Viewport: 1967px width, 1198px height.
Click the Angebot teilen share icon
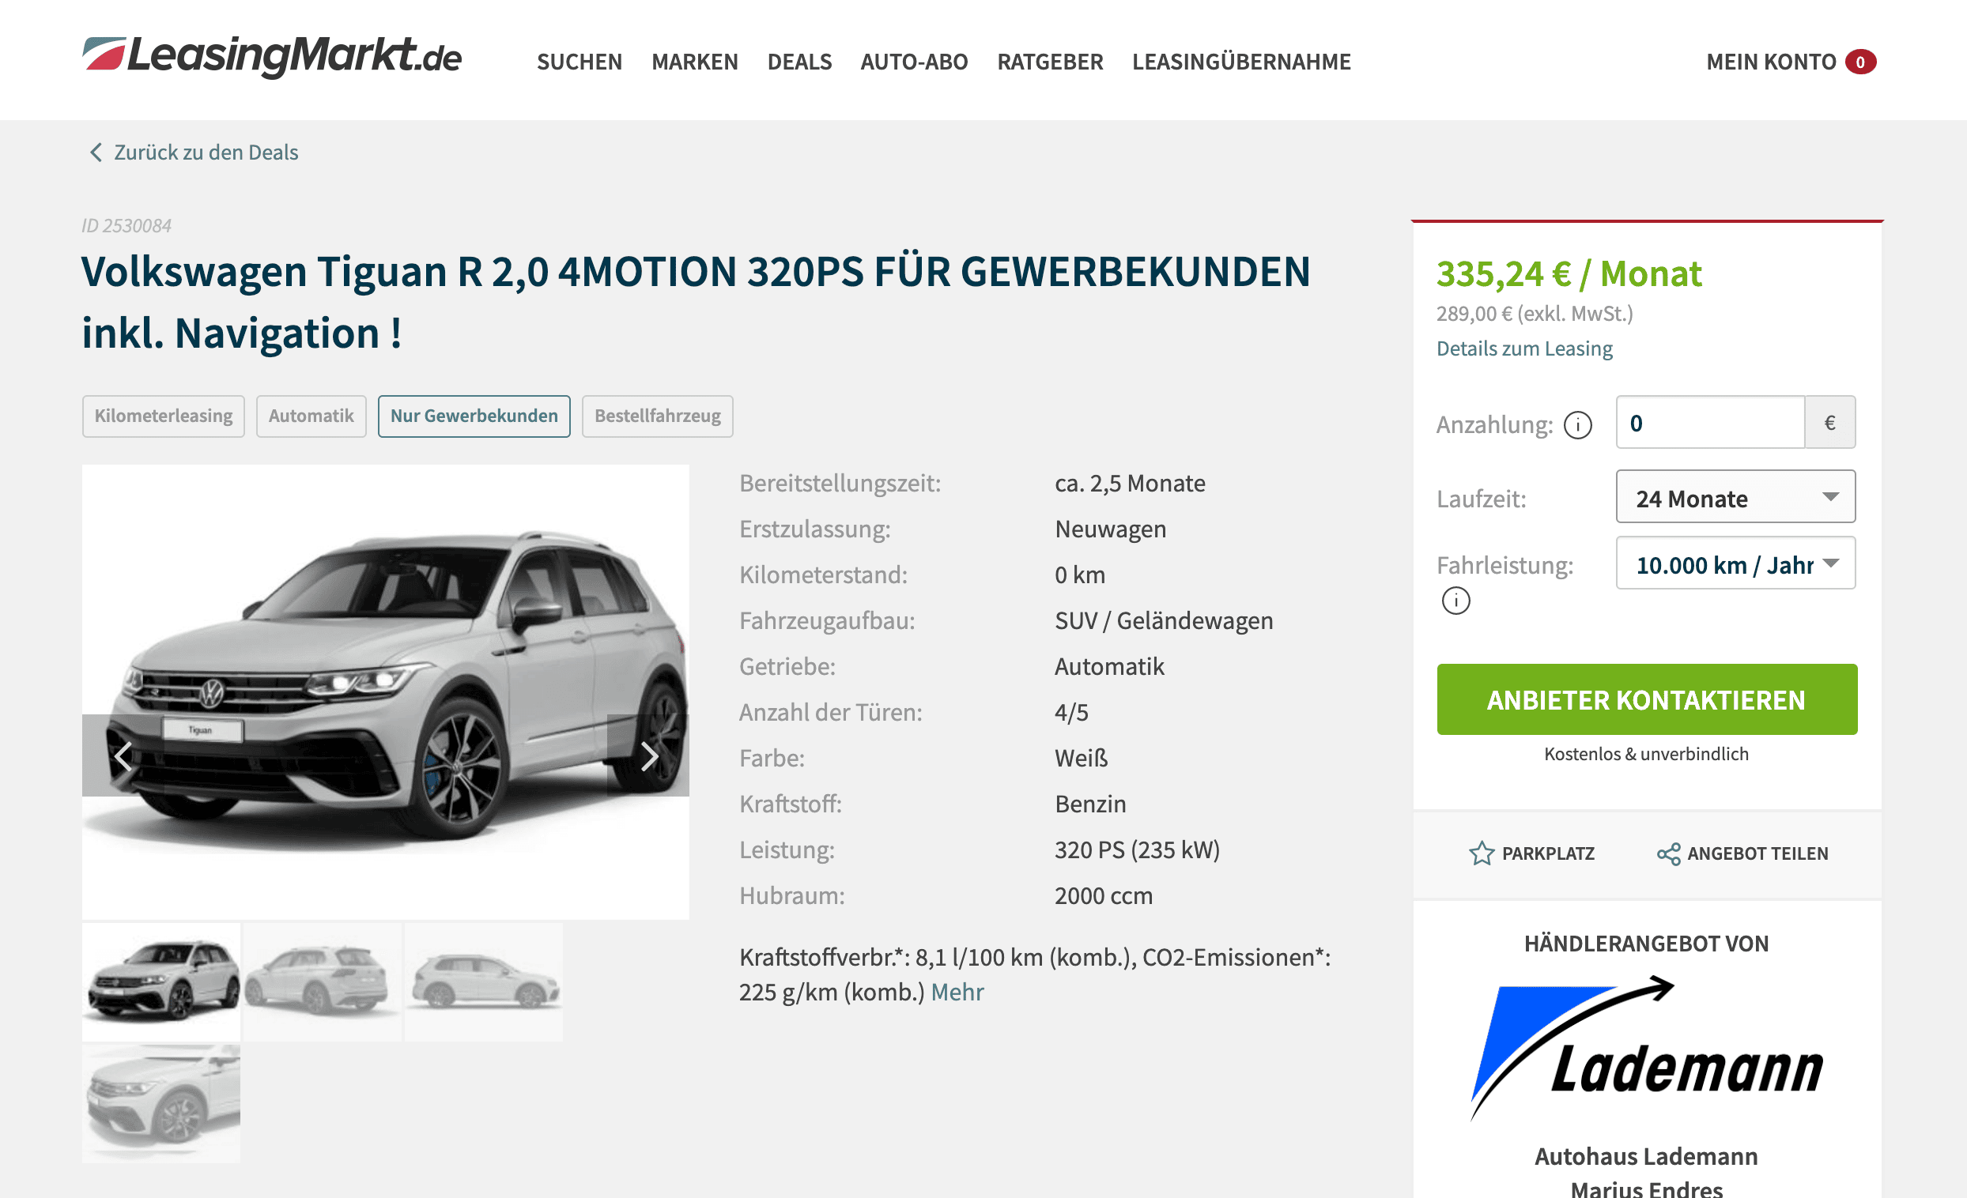click(1668, 853)
